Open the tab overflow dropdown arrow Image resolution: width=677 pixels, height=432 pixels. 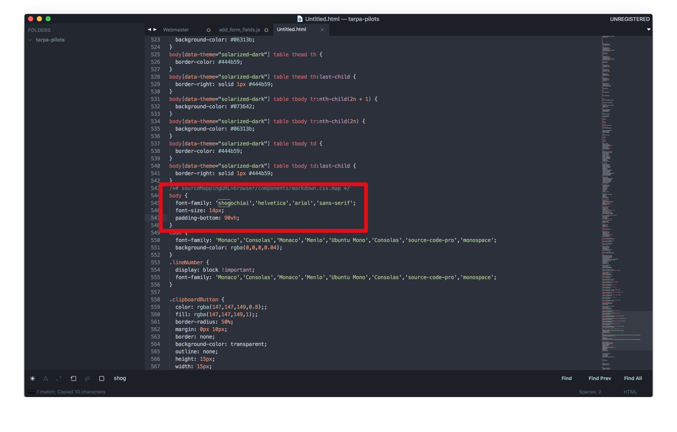tap(648, 29)
